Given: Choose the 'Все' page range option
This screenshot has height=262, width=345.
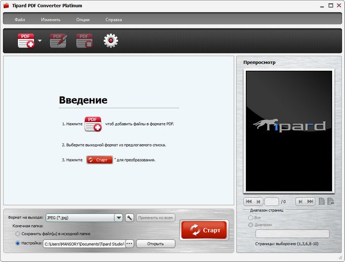Looking at the screenshot, I should [x=250, y=217].
